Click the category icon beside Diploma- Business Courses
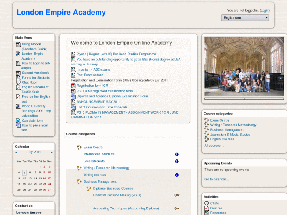 (x=89, y=189)
